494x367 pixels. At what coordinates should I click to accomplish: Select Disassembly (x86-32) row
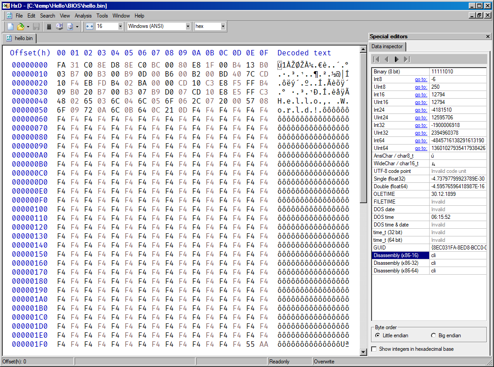tap(429, 263)
